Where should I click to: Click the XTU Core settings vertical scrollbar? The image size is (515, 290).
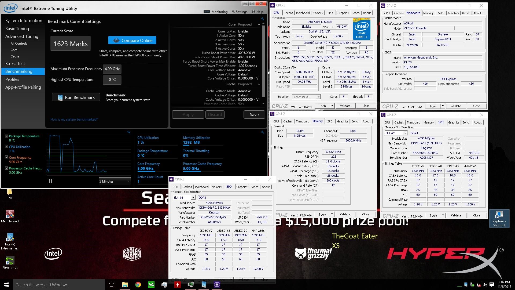tap(263, 62)
